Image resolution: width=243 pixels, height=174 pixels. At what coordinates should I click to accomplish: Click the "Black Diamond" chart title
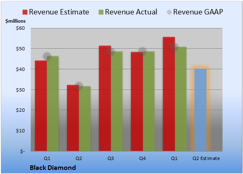[x=53, y=168]
